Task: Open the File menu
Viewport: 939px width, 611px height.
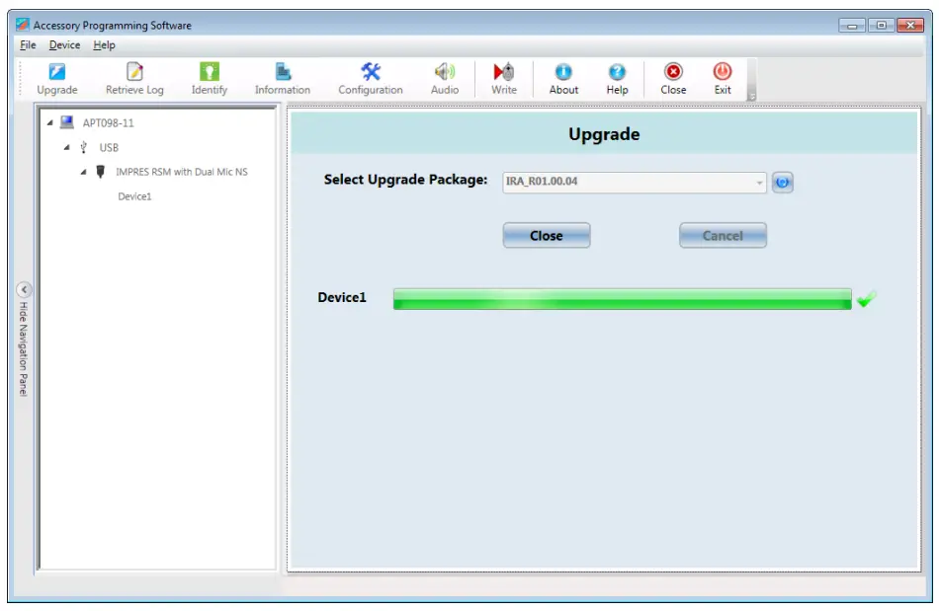Action: pyautogui.click(x=28, y=44)
